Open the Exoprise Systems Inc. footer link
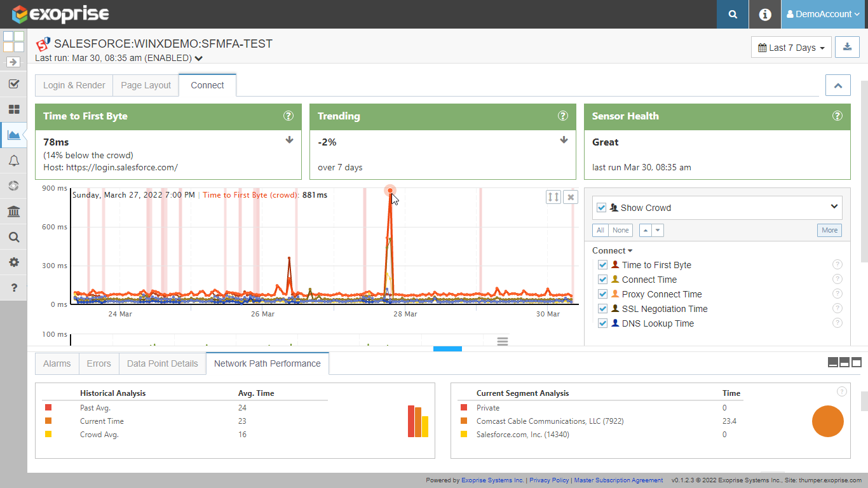Image resolution: width=868 pixels, height=488 pixels. tap(492, 480)
